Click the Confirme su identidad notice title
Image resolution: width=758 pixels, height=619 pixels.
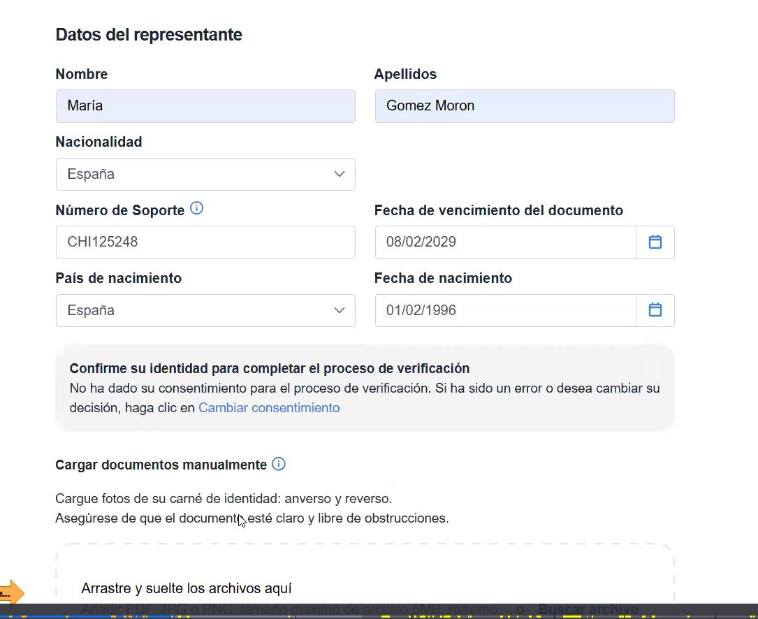click(270, 368)
